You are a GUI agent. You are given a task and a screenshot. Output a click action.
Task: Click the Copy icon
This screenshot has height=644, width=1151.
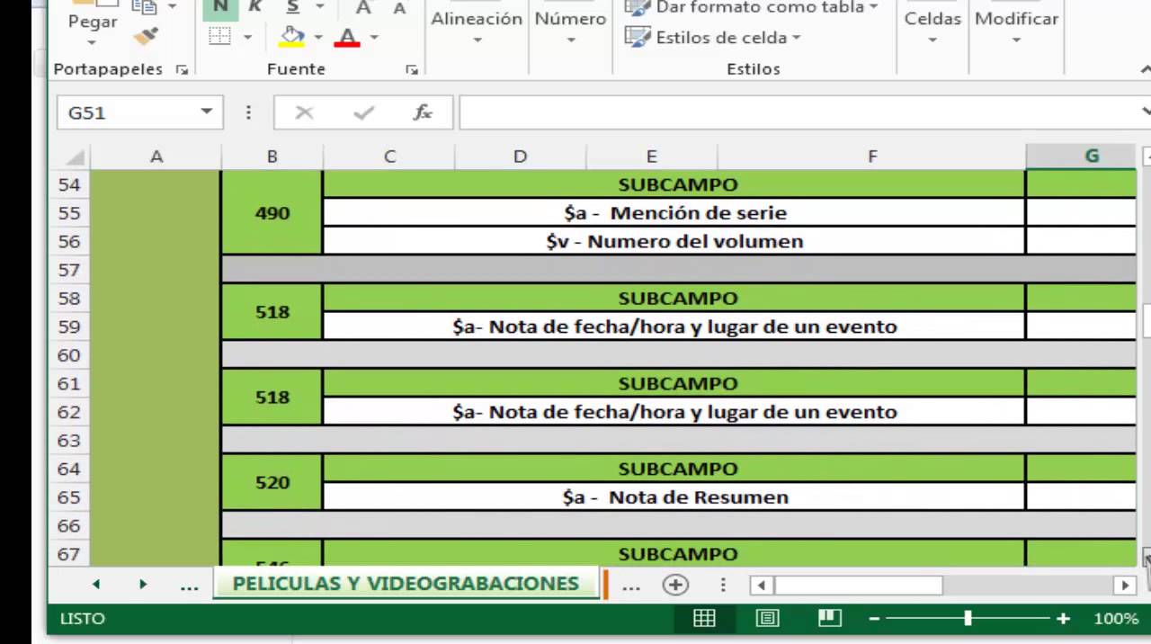point(144,7)
